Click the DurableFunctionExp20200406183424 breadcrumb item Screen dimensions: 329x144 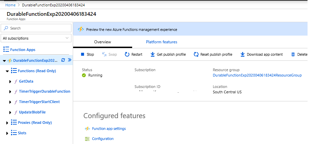click(54, 5)
